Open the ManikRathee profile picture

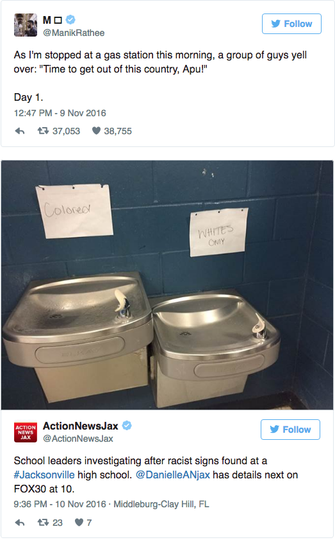(26, 25)
